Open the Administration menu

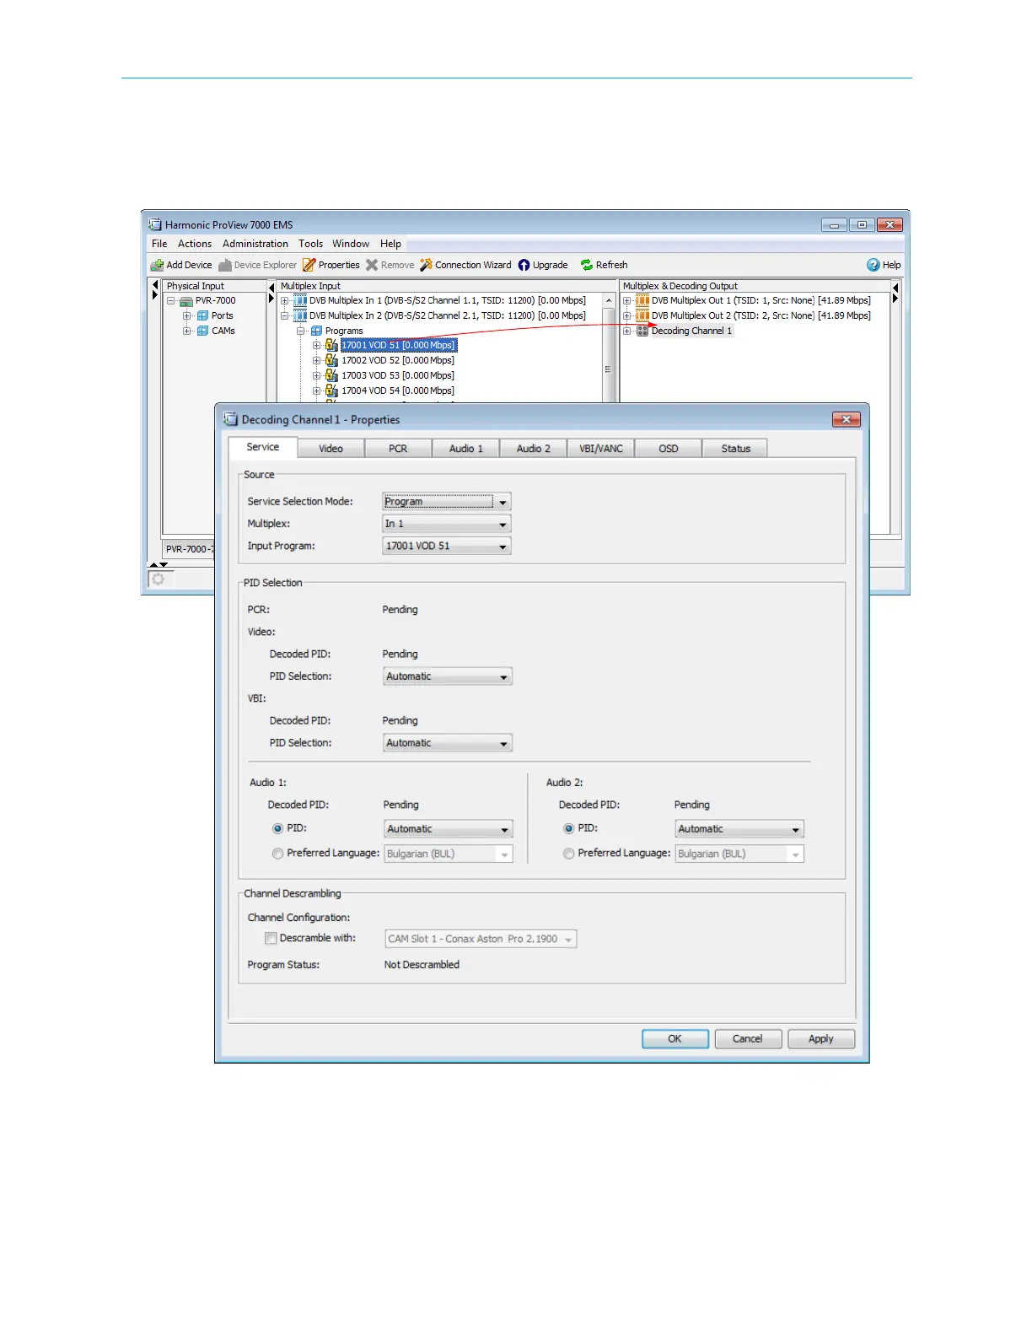(255, 244)
